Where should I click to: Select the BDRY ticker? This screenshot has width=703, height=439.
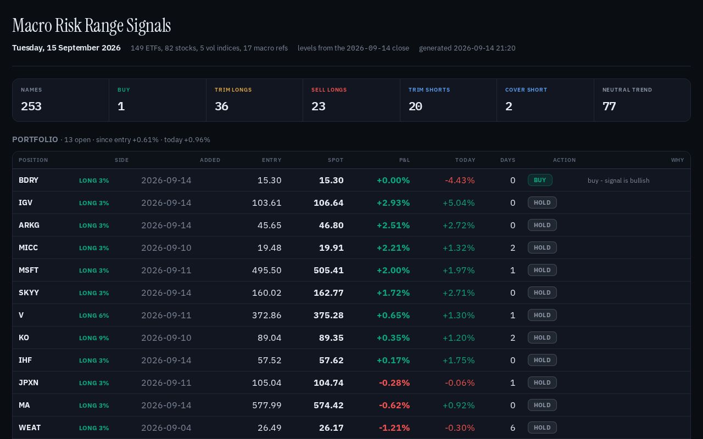tap(29, 180)
